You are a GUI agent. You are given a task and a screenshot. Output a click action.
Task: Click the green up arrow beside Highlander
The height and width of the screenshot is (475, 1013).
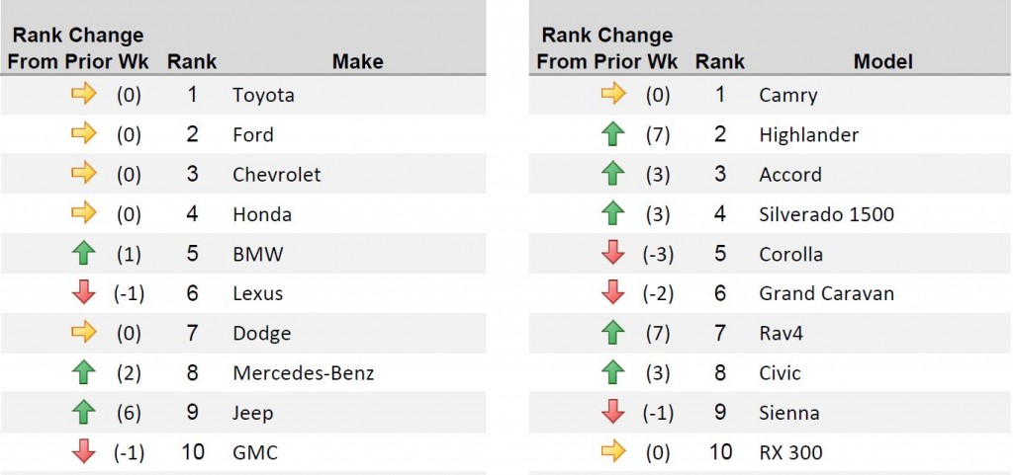click(612, 134)
